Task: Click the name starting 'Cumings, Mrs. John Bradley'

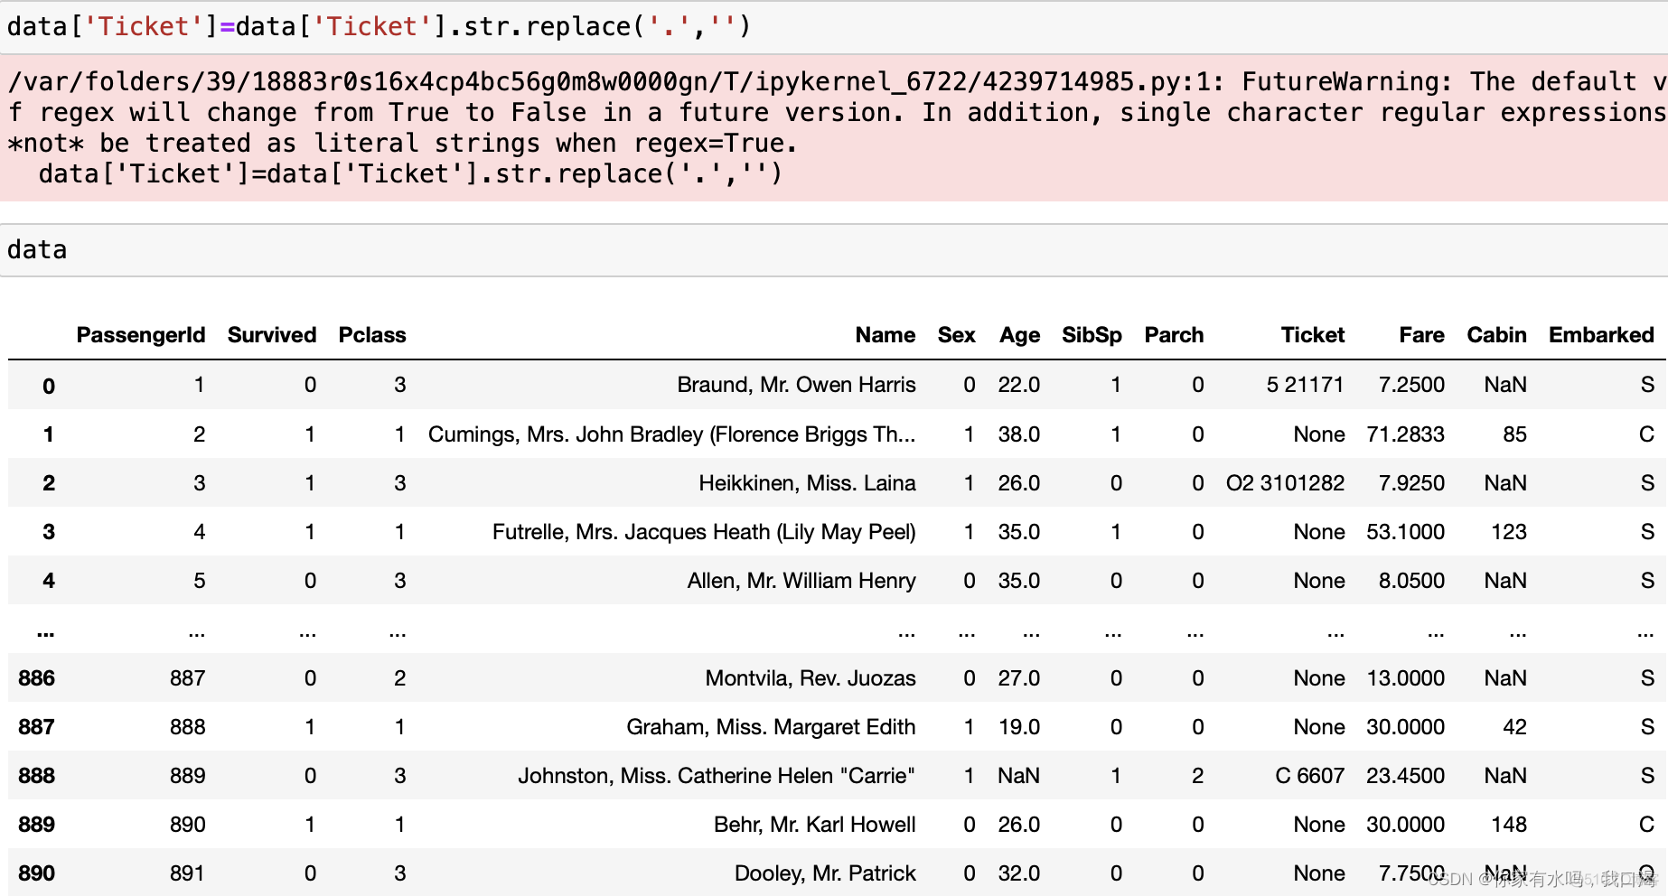Action: 671,434
